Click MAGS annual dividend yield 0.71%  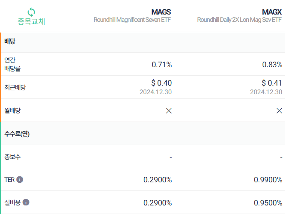pyautogui.click(x=162, y=65)
